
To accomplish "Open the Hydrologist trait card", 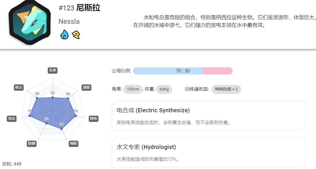I will coord(209,152).
